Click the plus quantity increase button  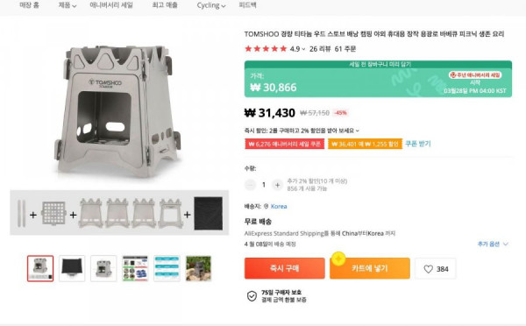277,185
